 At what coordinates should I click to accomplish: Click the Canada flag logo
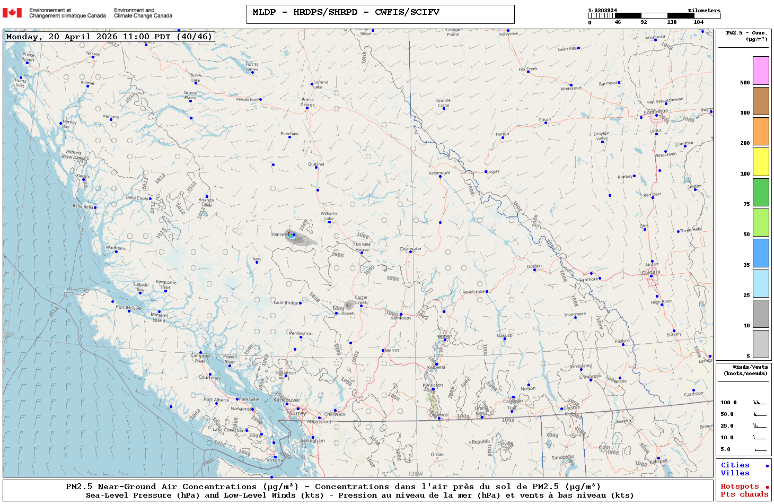point(12,13)
